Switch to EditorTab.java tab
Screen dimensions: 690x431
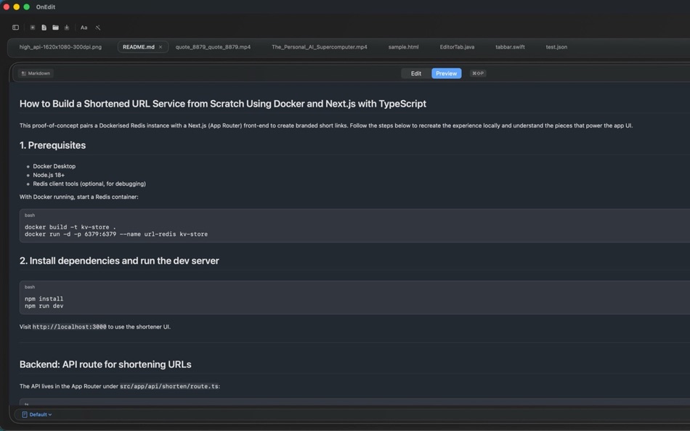click(x=457, y=47)
